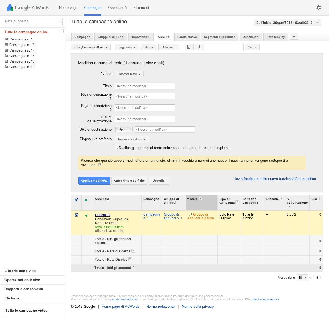This screenshot has width=329, height=318.
Task: Expand more tabs arrow after Rete Display
Action: [x=294, y=37]
